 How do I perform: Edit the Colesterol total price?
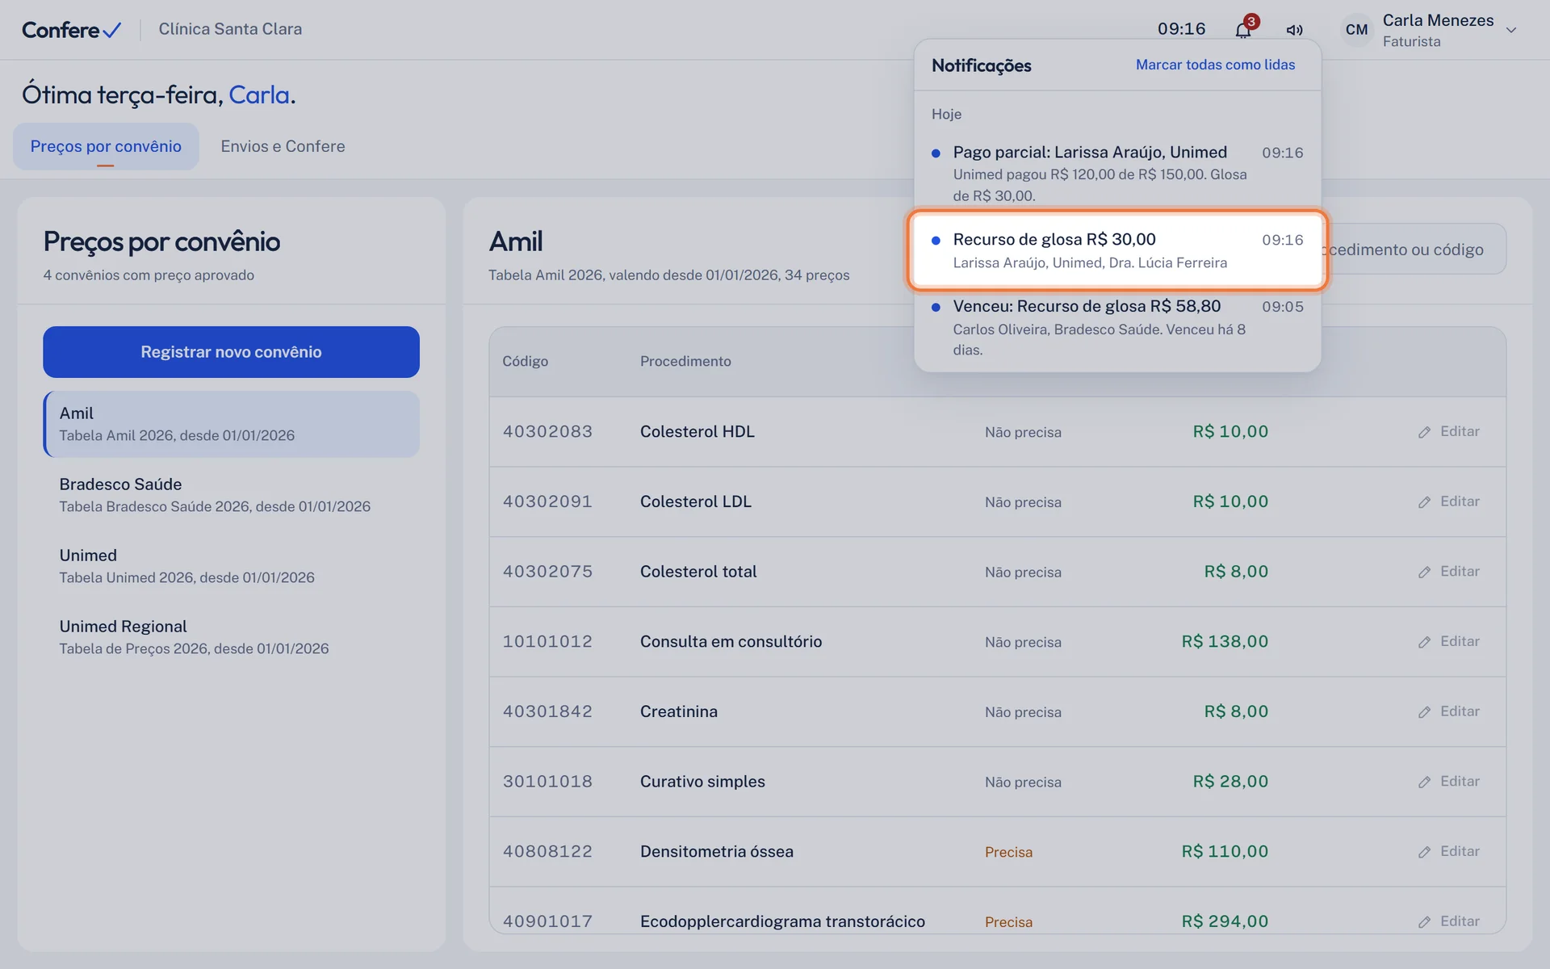pos(1449,572)
